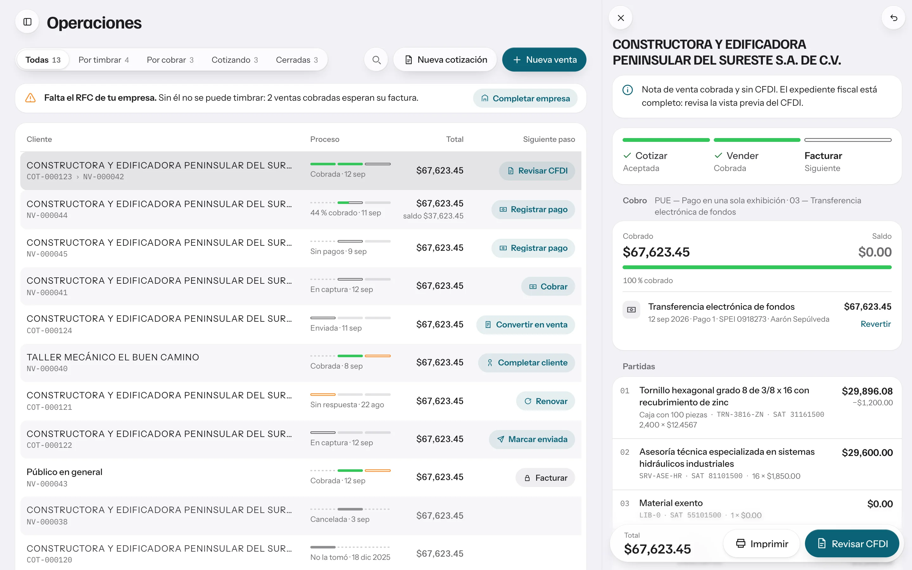
Task: Click Revisar CFDI in the NV-000042 row
Action: 537,171
